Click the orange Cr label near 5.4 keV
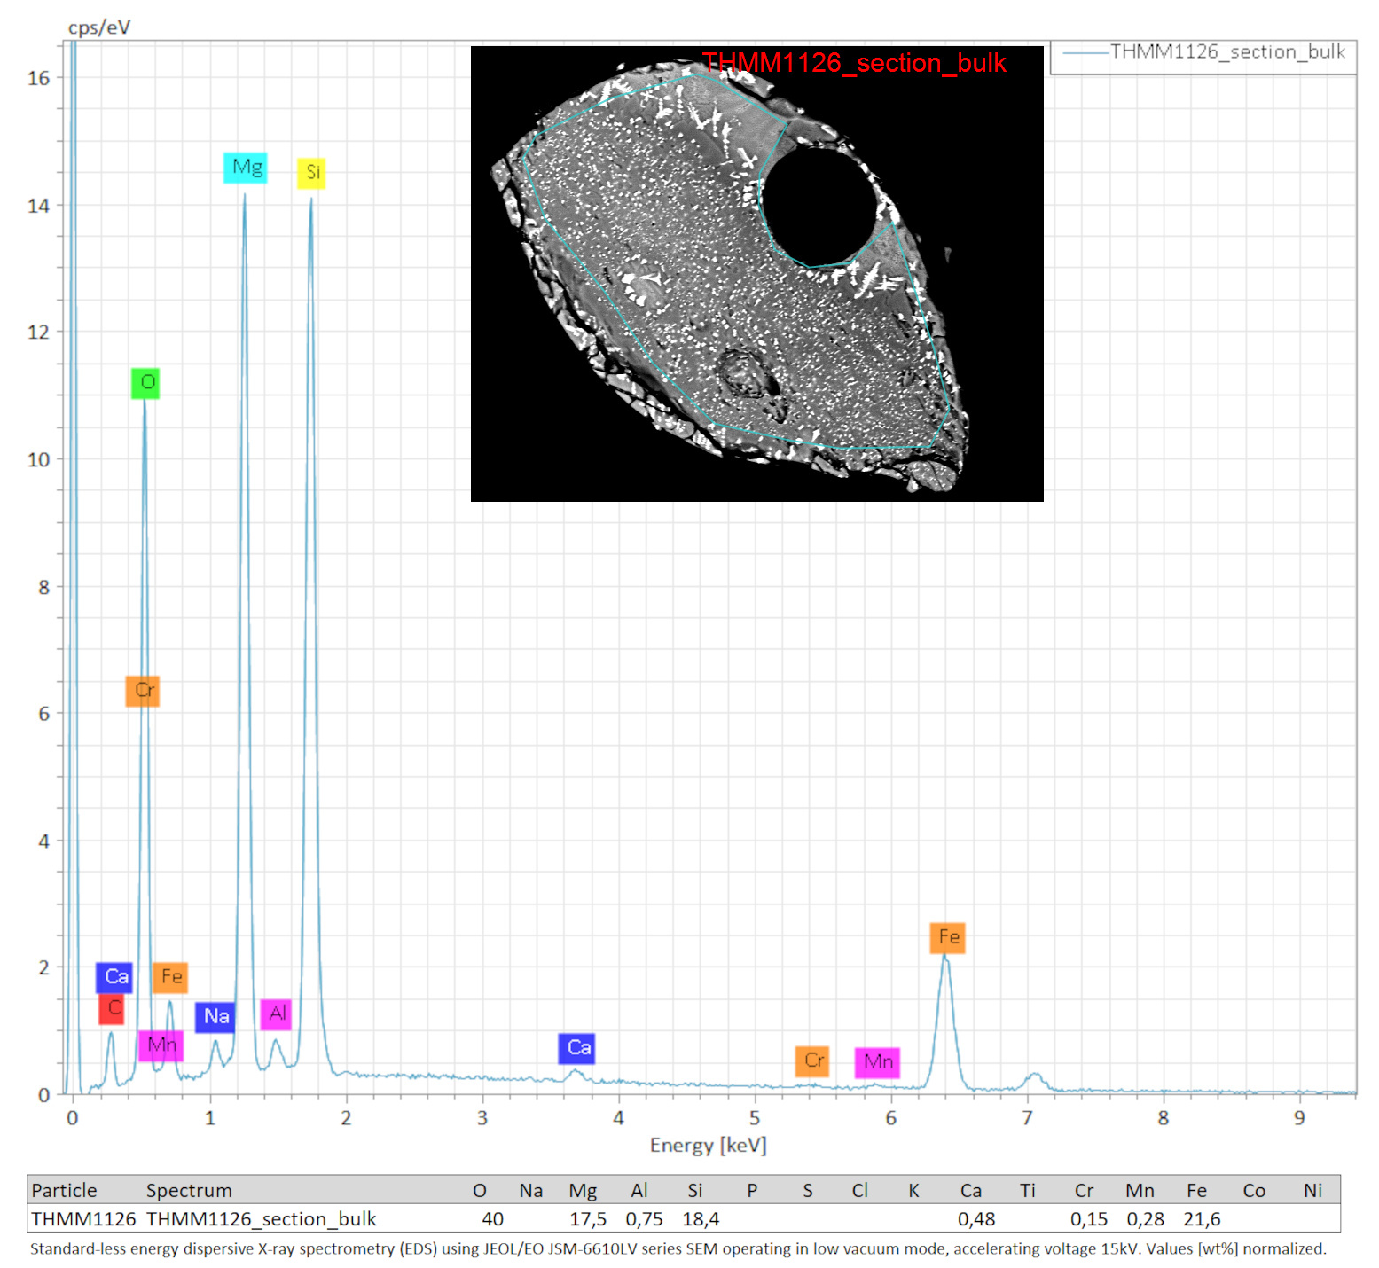This screenshot has width=1379, height=1268. 812,1061
